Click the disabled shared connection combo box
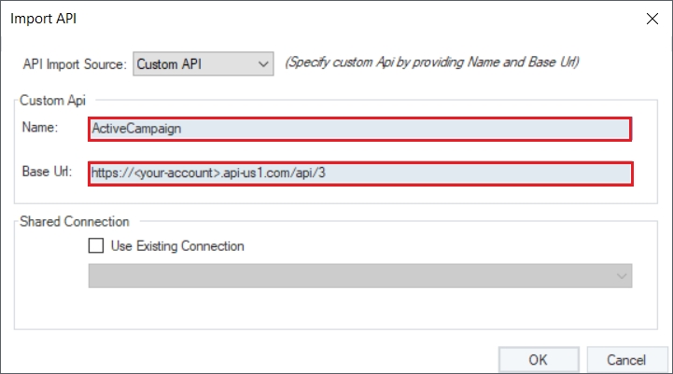673x374 pixels. (x=359, y=276)
